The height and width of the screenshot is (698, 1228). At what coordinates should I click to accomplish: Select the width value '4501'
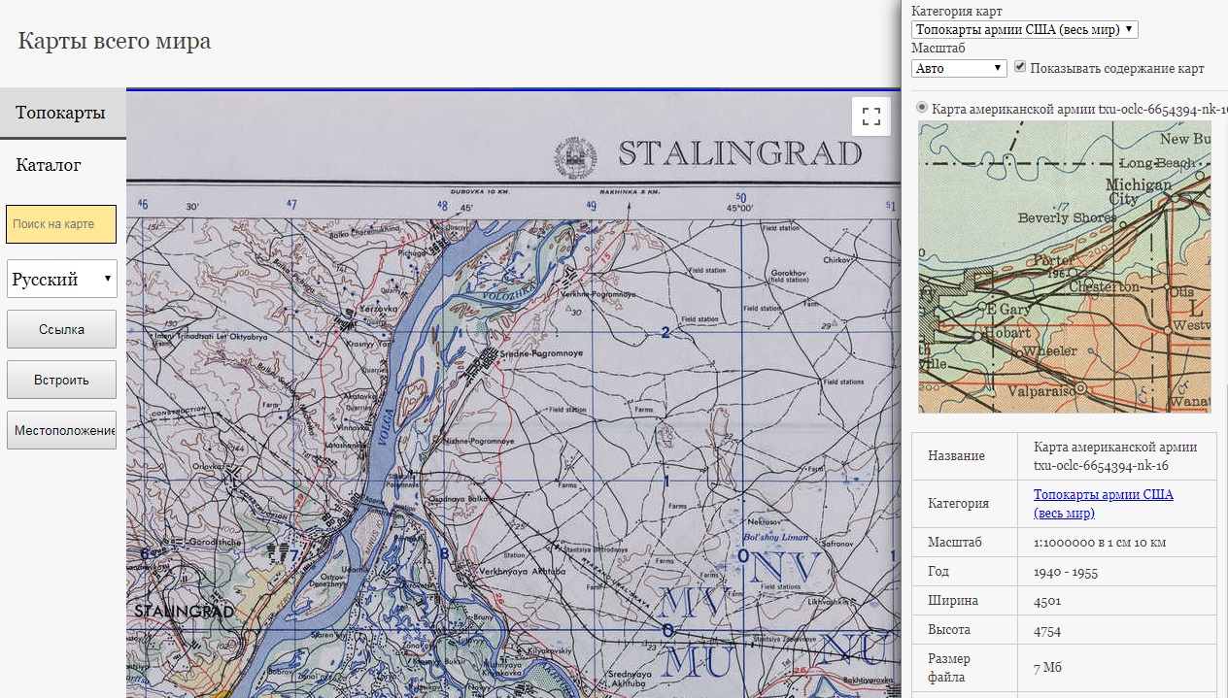(1047, 601)
